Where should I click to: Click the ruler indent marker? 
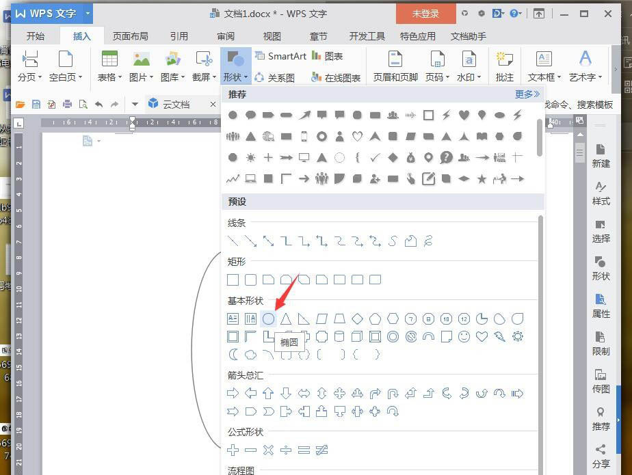click(132, 123)
